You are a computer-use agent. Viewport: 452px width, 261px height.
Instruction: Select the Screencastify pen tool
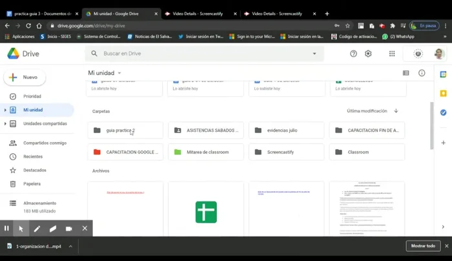(37, 229)
